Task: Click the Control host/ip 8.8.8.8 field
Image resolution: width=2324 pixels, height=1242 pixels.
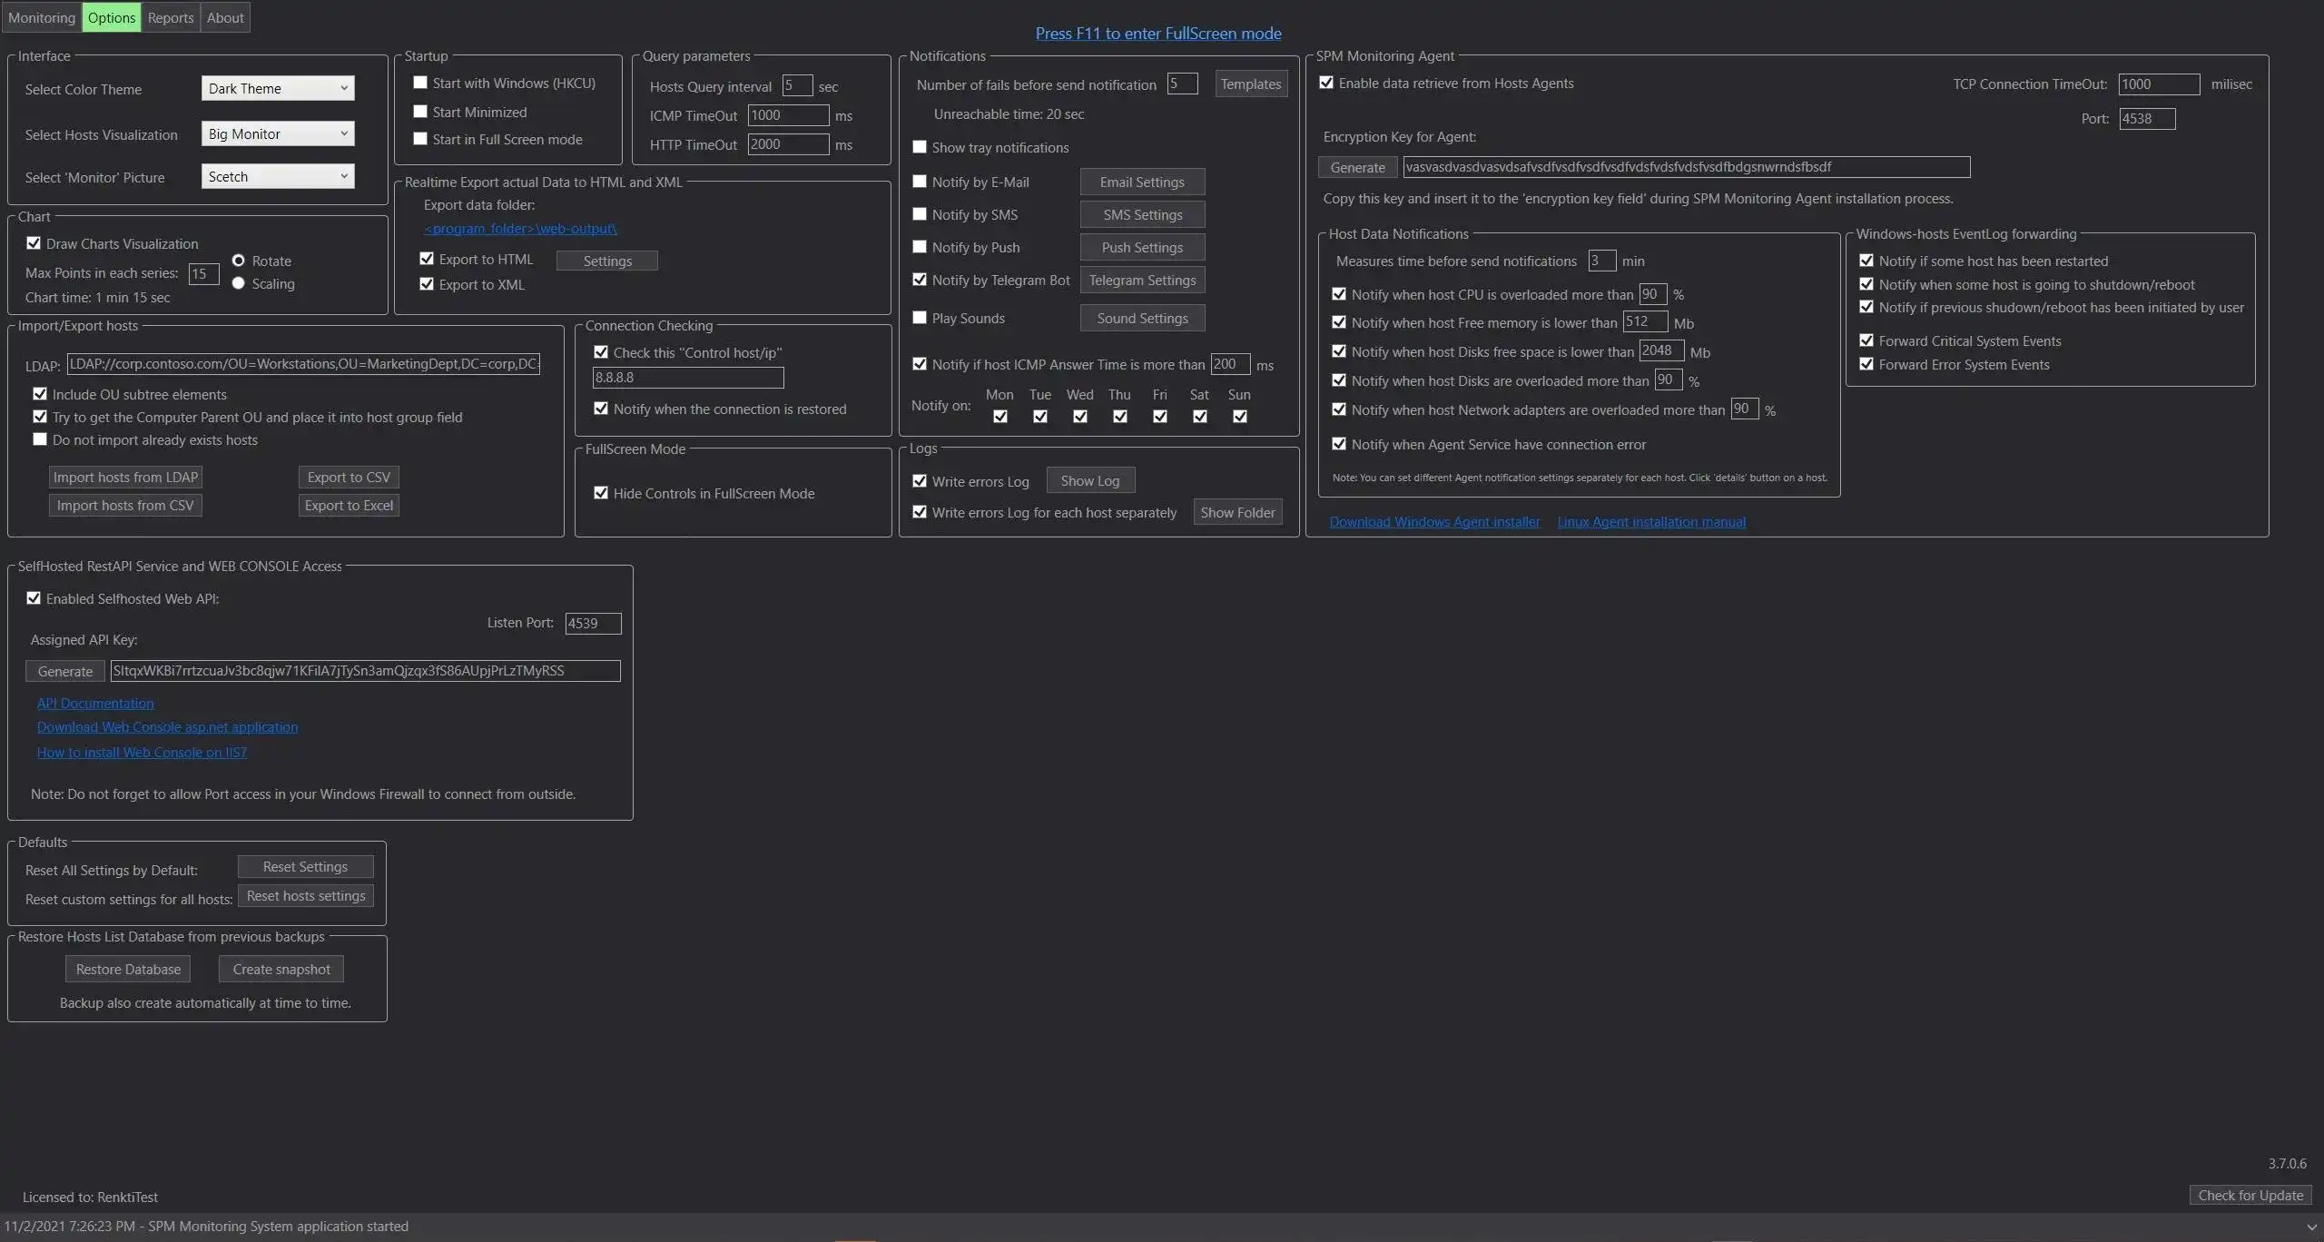Action: coord(687,377)
